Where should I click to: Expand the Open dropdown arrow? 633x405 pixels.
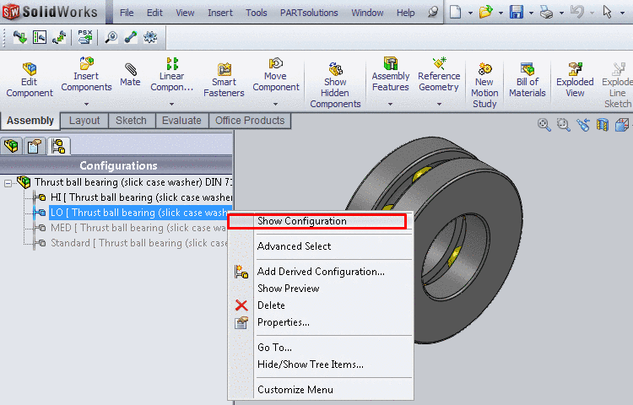[500, 13]
